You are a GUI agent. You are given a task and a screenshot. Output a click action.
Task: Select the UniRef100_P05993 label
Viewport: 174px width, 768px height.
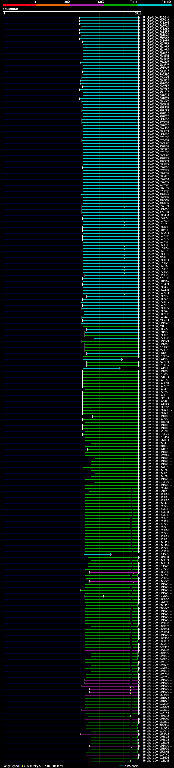coord(156,75)
